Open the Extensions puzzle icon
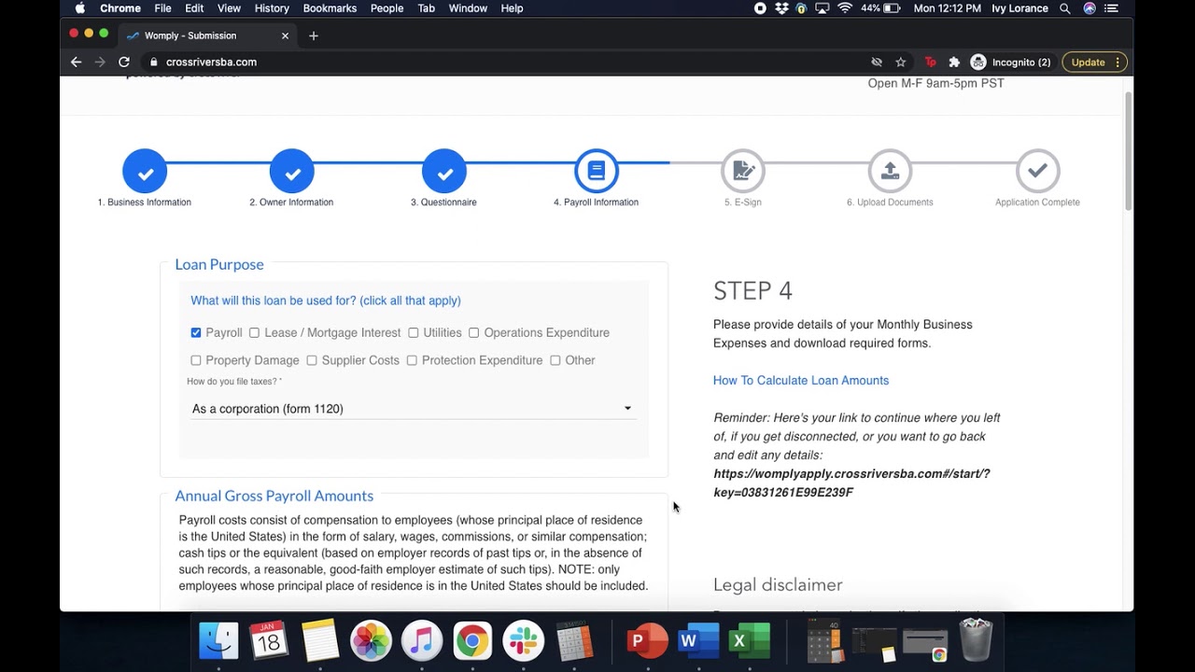This screenshot has height=672, width=1195. [954, 63]
